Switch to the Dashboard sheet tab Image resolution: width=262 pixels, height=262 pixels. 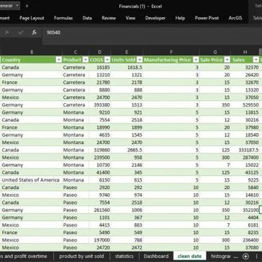coord(156,257)
